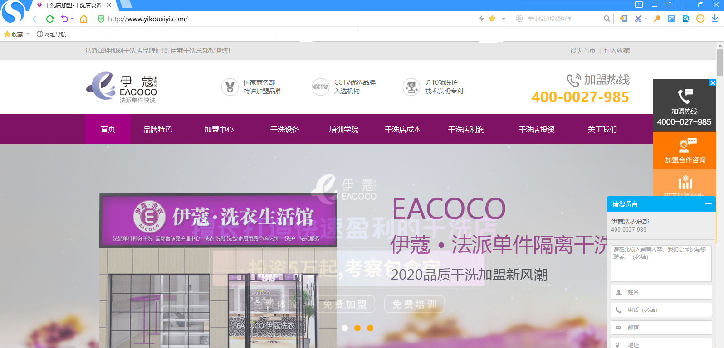This screenshot has height=348, width=724.
Task: Open the downloads arrow icon
Action: point(714,19)
